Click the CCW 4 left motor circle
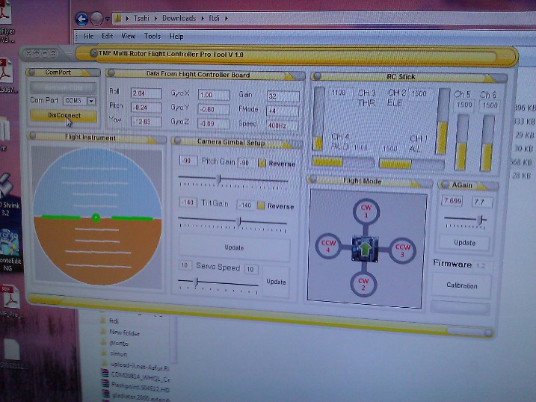This screenshot has height=402, width=536. tap(328, 246)
